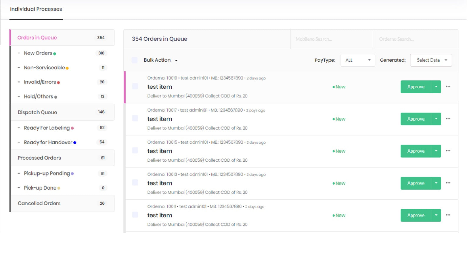Open the Generated Select Date picker

click(x=431, y=60)
